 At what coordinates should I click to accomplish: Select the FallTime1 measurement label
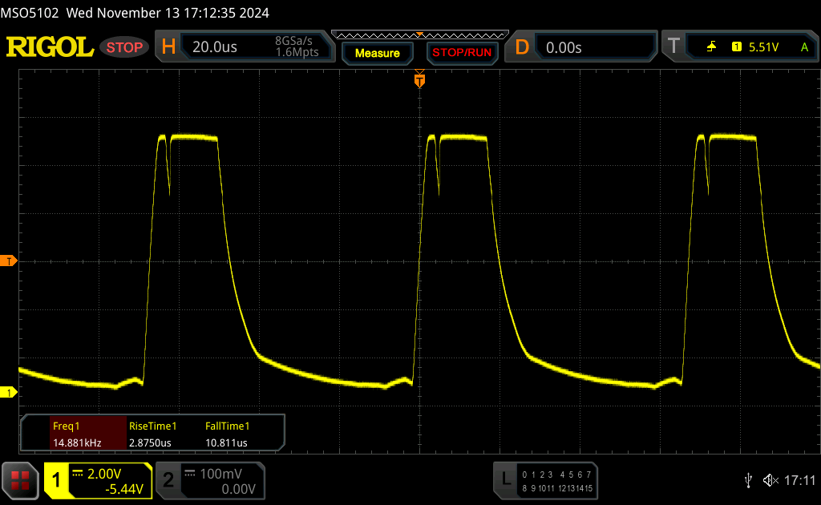(x=227, y=426)
